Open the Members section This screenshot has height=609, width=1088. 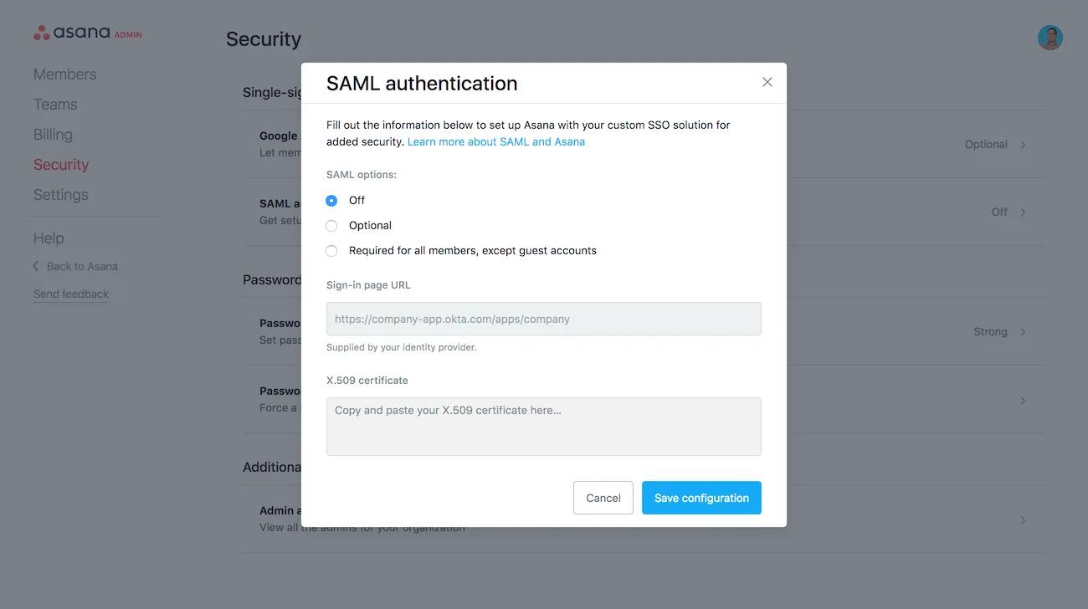[64, 74]
